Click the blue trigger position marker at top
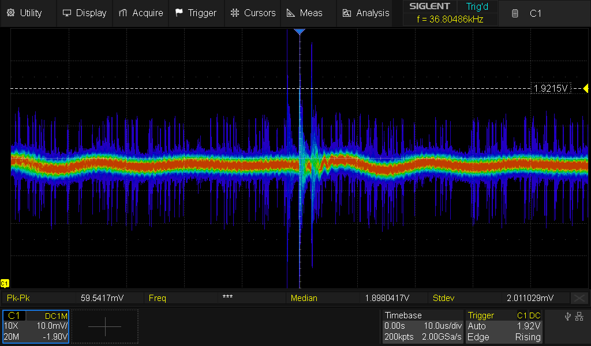This screenshot has height=346, width=591. tap(299, 32)
